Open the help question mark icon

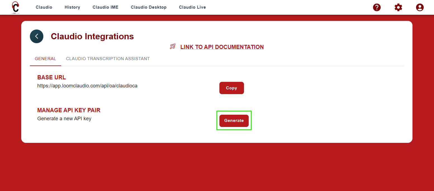pyautogui.click(x=377, y=7)
